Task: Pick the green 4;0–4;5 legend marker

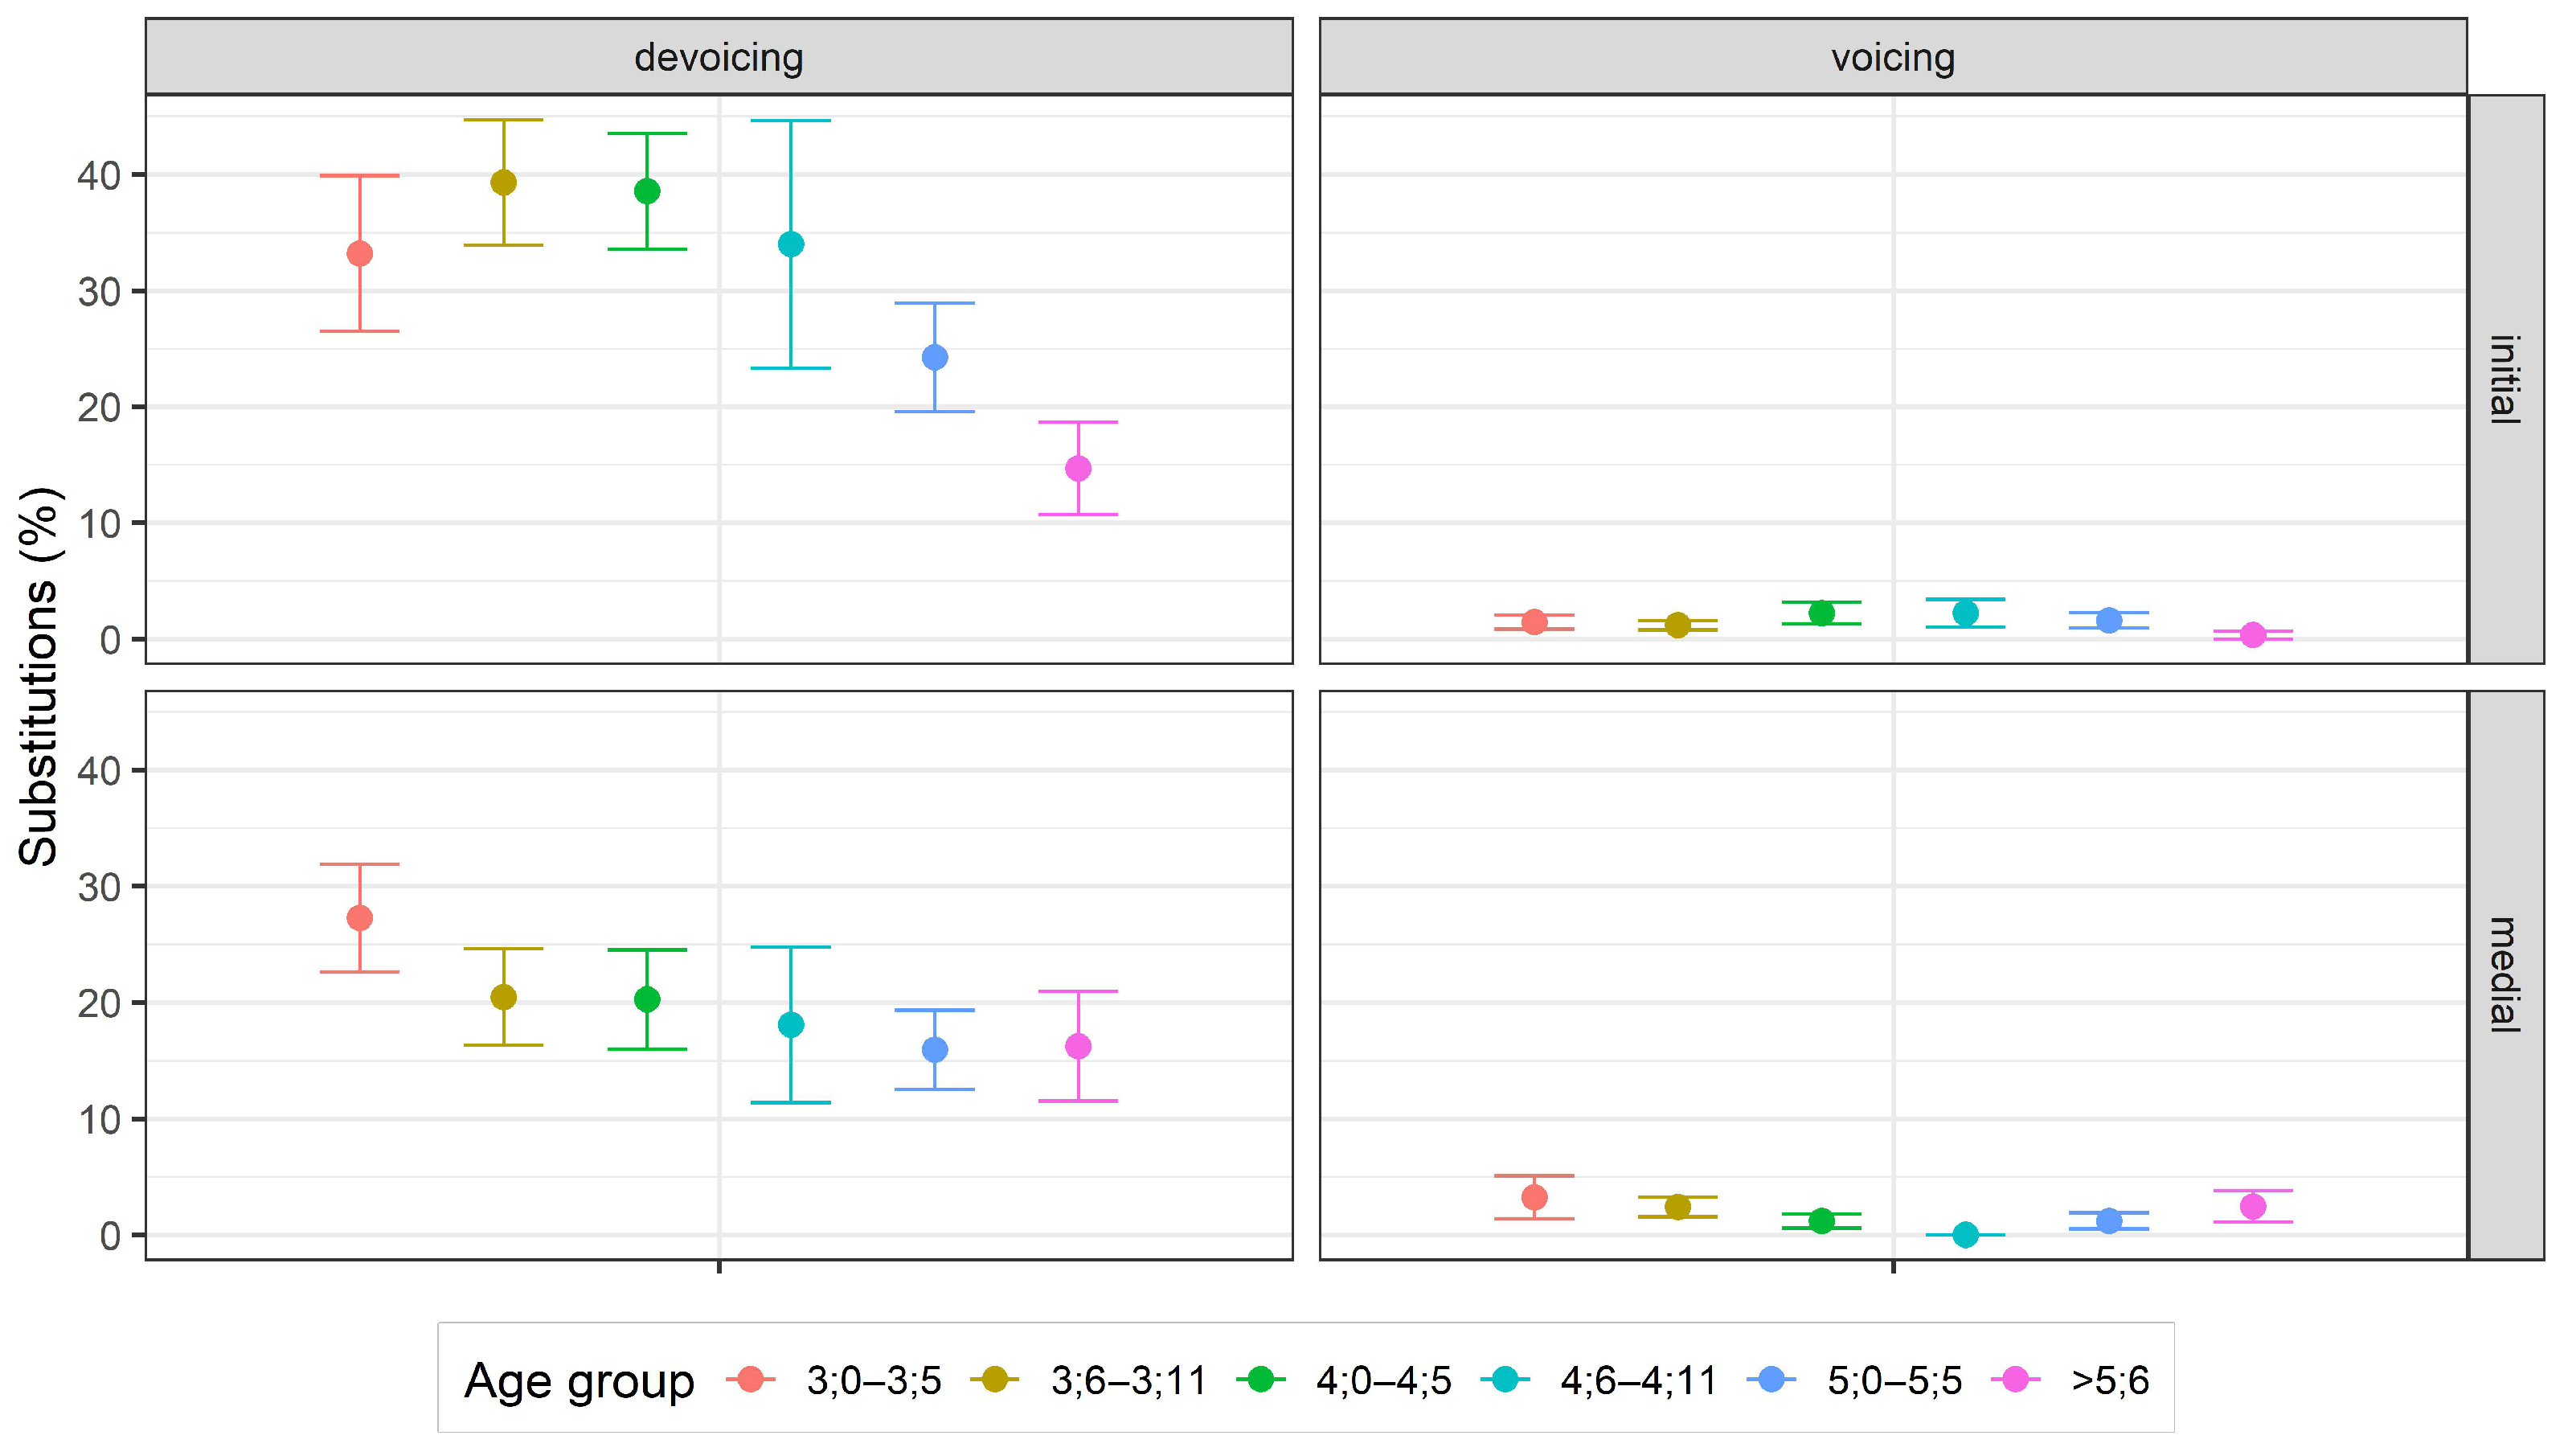Action: [x=1260, y=1380]
